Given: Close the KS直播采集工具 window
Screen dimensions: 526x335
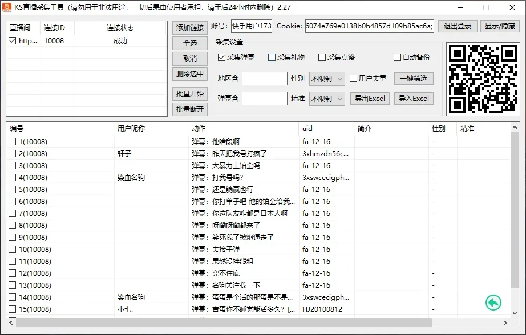Looking at the screenshot, I should pos(512,7).
